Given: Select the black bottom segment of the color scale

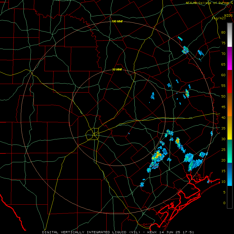Looking at the screenshot, I should (230, 197).
